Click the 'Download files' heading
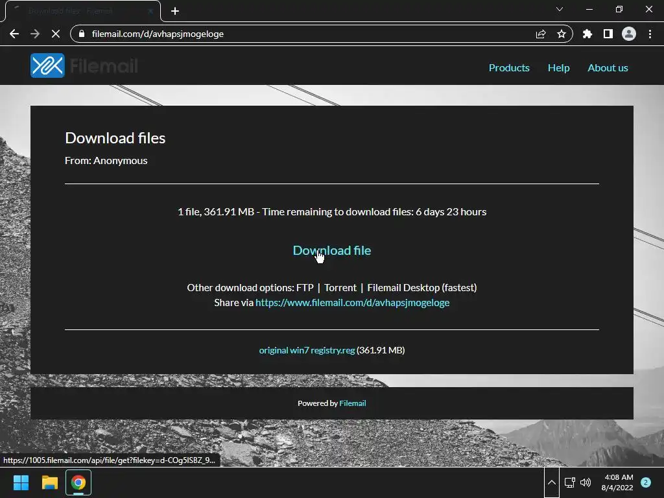Screen dimensions: 664x498 click(115, 138)
